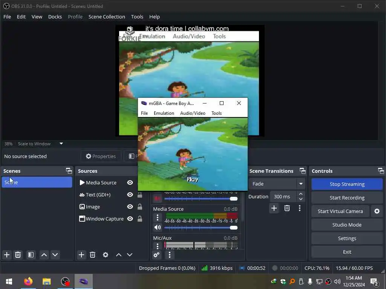This screenshot has height=289, width=386.
Task: Move source down in Sources list
Action: (x=130, y=255)
